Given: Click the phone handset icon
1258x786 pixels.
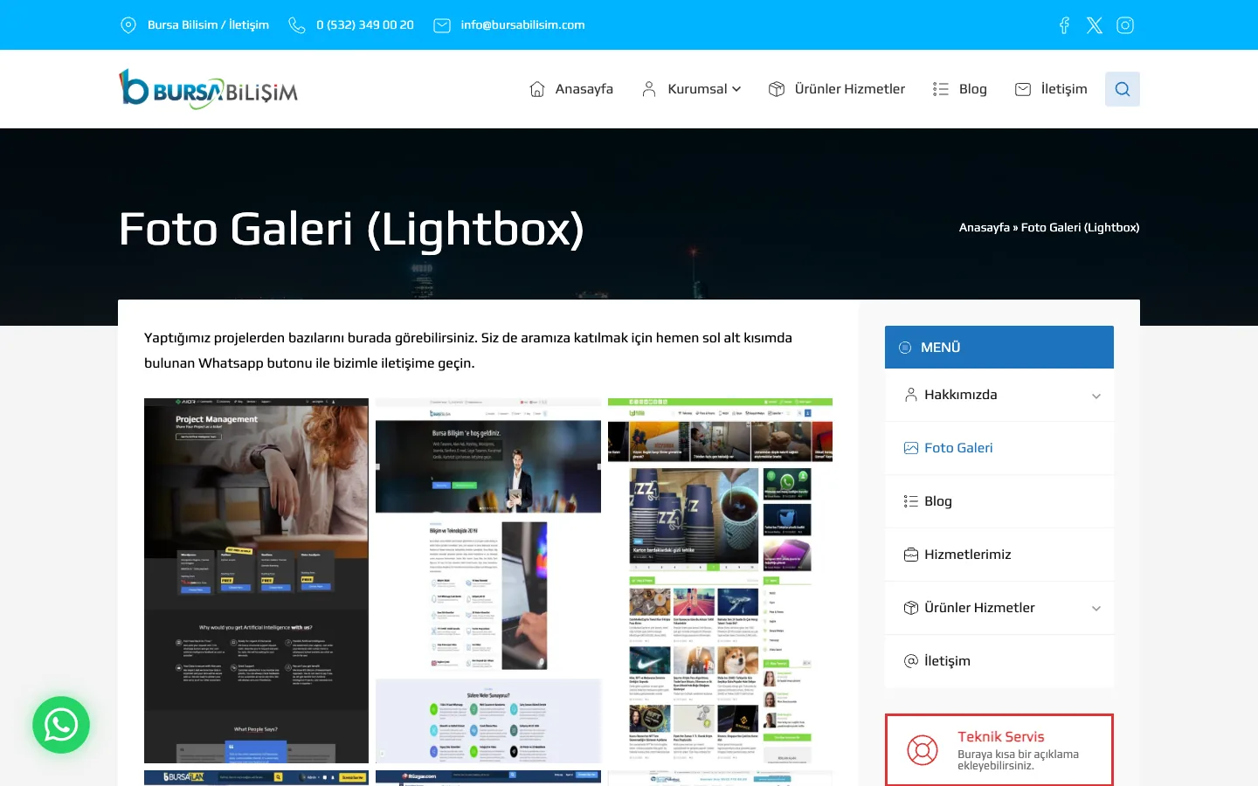Looking at the screenshot, I should click(x=297, y=25).
